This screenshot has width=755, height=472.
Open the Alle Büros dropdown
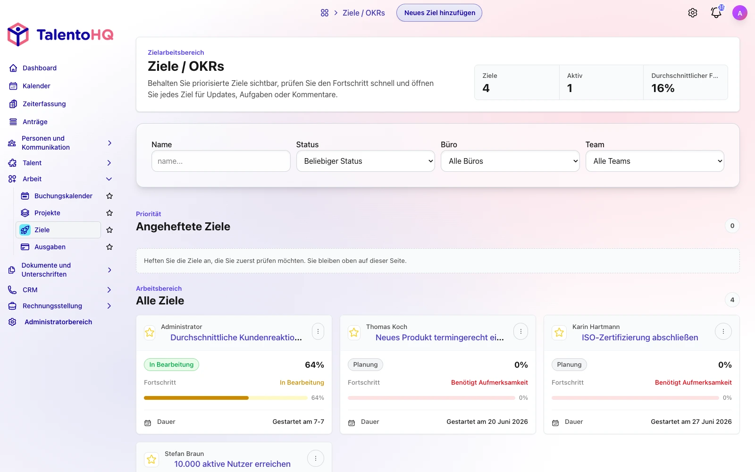point(510,161)
